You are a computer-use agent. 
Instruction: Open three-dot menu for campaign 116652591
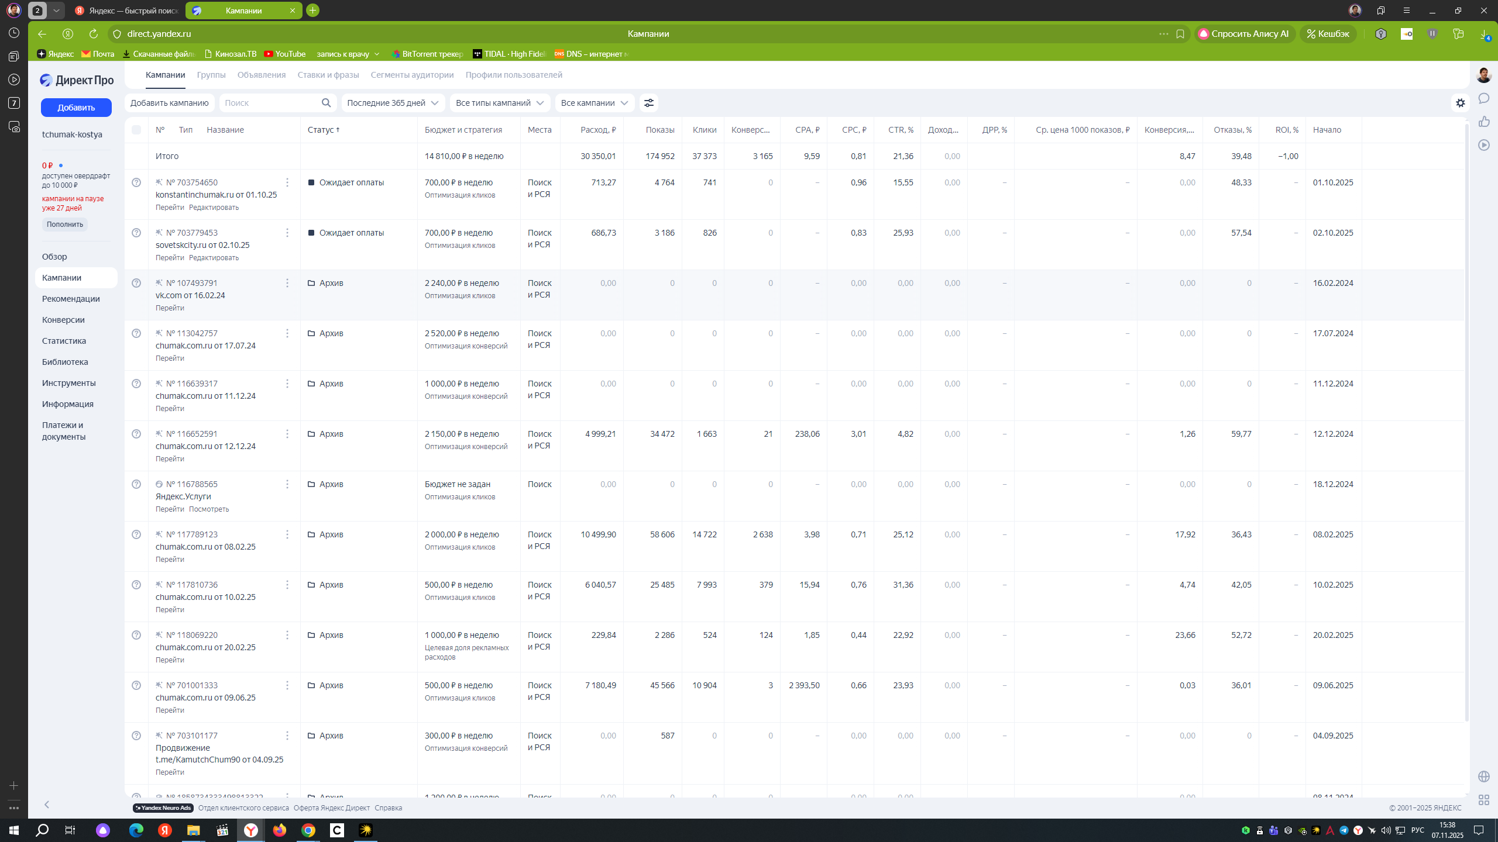coord(287,434)
